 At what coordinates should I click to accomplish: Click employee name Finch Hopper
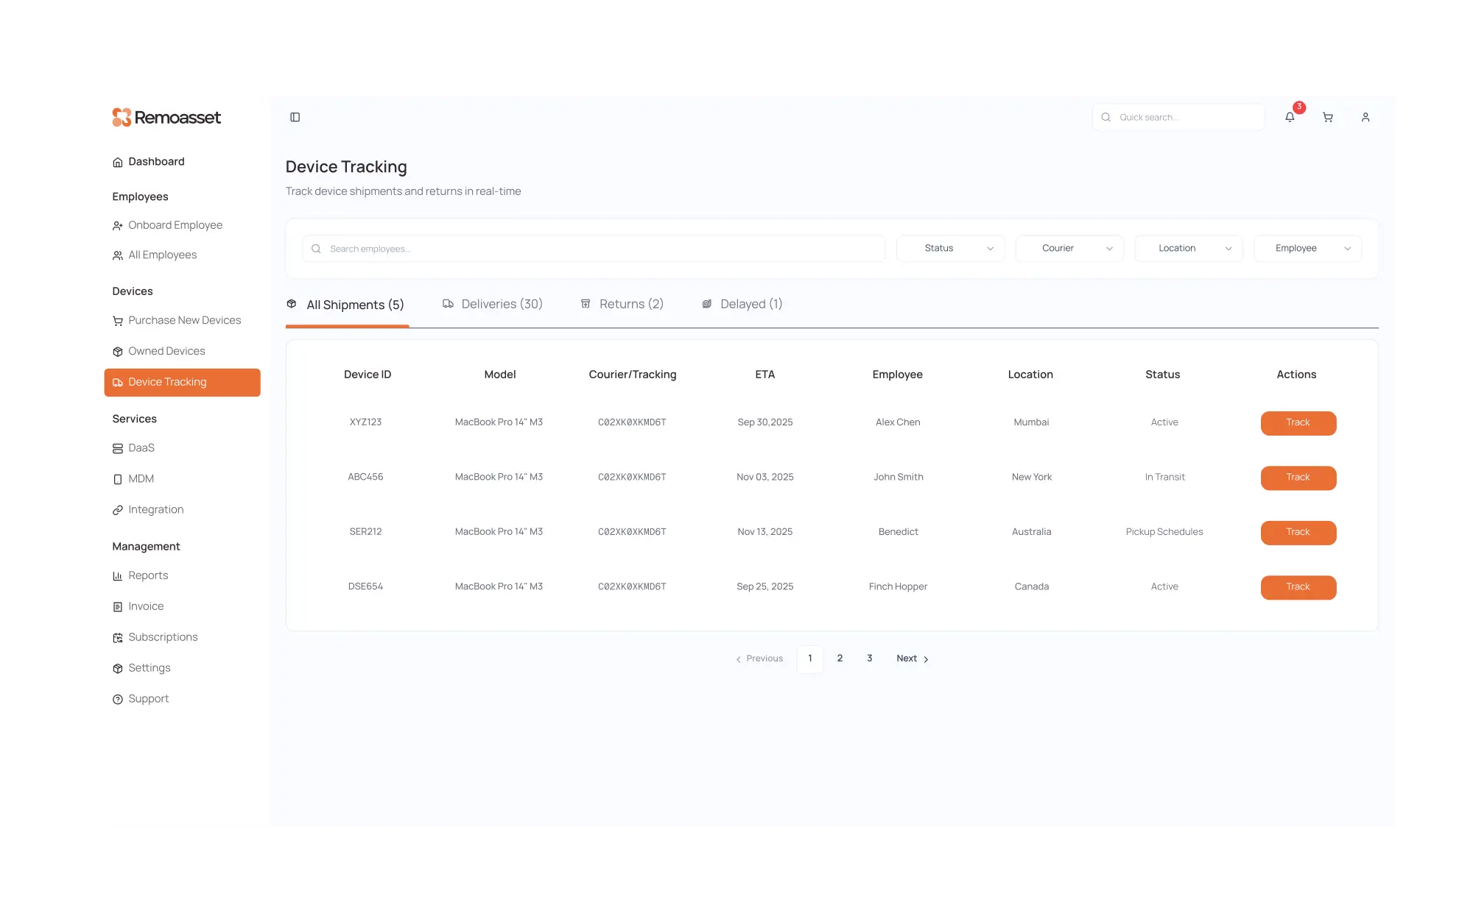[x=898, y=586]
